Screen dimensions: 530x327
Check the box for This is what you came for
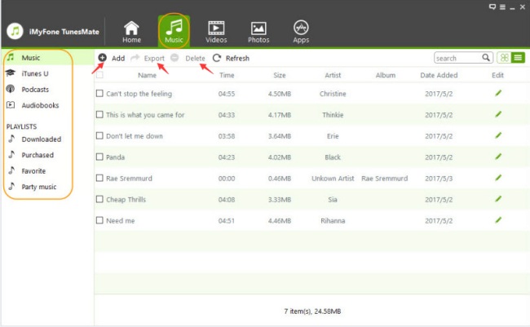click(99, 115)
